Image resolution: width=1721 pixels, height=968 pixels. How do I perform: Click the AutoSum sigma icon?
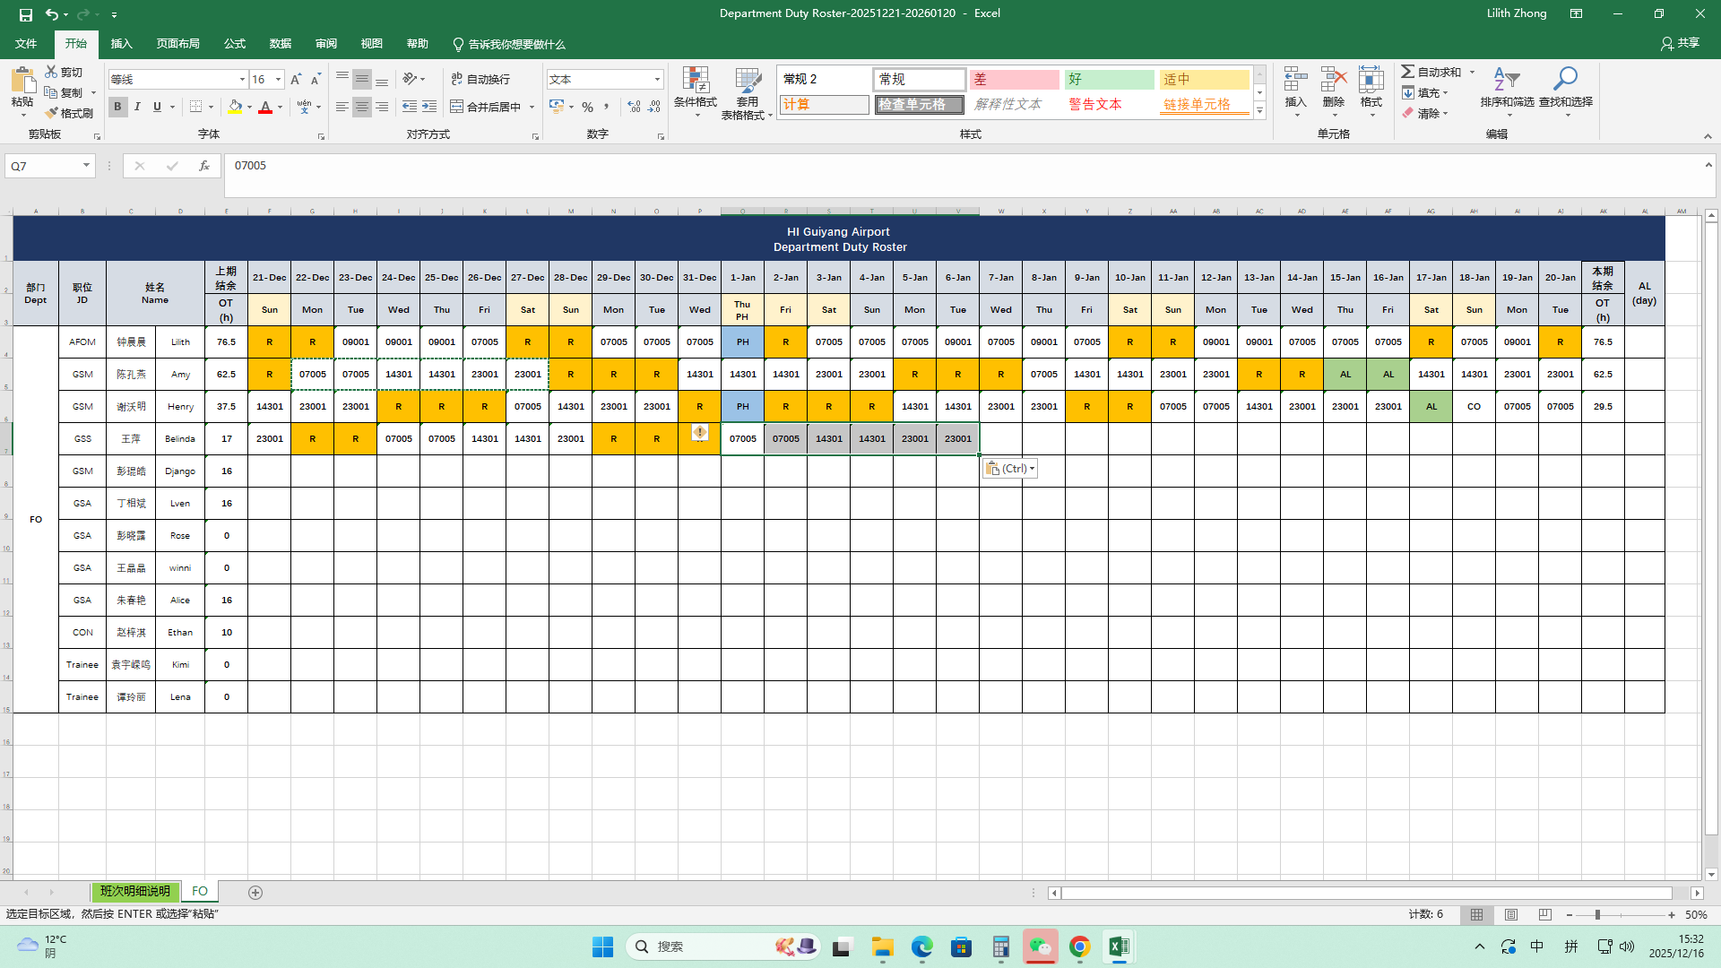pyautogui.click(x=1408, y=72)
